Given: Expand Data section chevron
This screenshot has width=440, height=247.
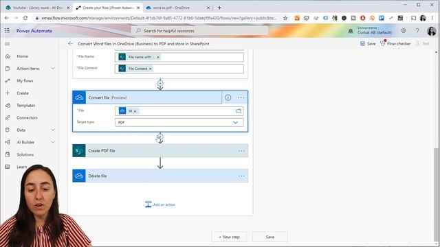Looking at the screenshot, I should point(53,130).
